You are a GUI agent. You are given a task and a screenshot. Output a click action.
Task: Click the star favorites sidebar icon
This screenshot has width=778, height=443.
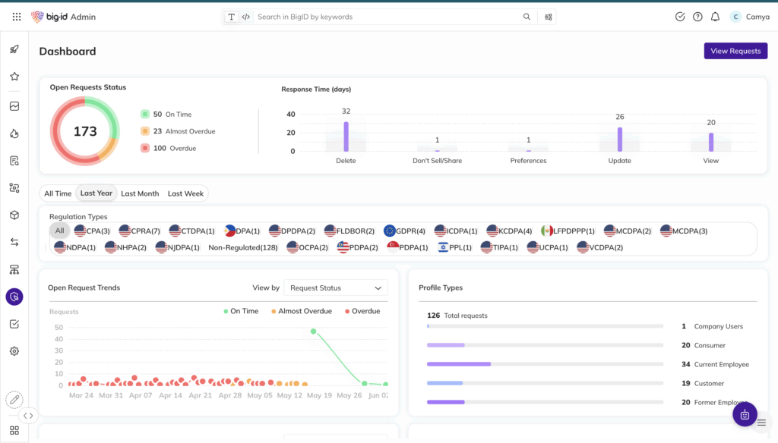[x=14, y=77]
